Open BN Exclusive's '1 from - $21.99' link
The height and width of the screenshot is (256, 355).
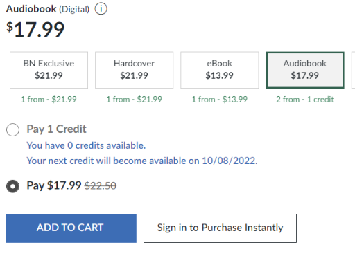[49, 100]
